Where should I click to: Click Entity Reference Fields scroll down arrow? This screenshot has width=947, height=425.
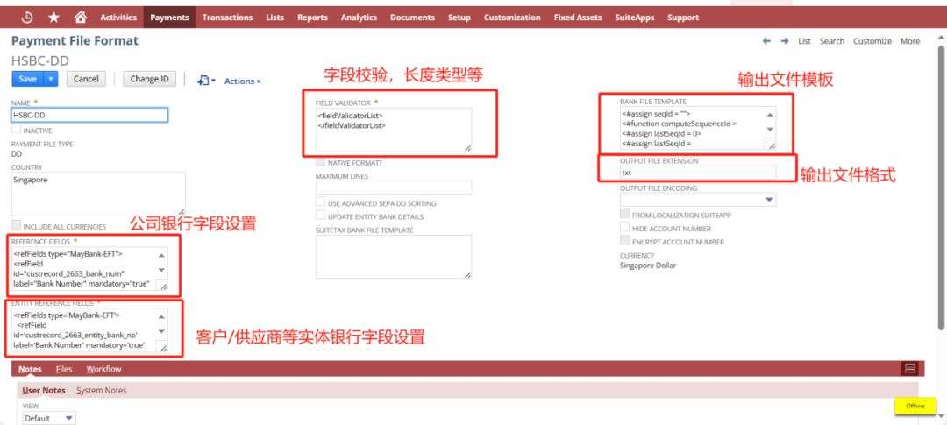(161, 331)
